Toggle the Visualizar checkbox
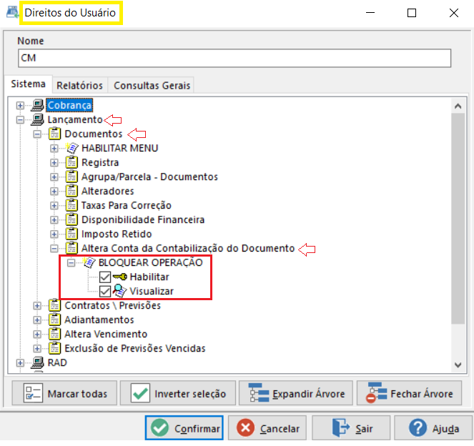This screenshot has height=446, width=474. pos(105,292)
